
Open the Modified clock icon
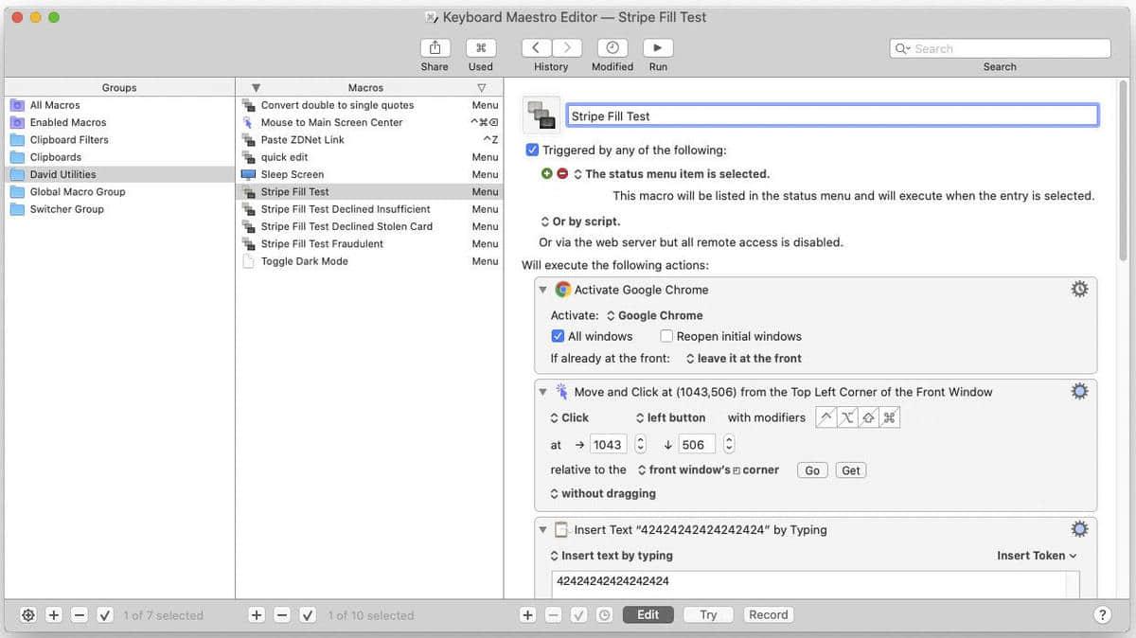612,48
